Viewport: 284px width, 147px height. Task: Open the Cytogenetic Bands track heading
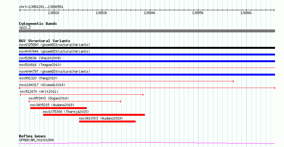tap(38, 24)
